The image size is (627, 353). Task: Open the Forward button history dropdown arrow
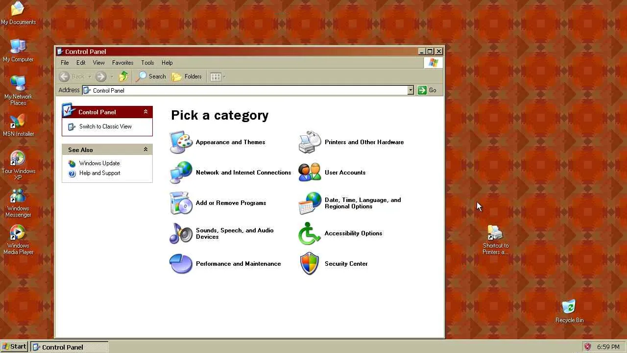tap(112, 76)
